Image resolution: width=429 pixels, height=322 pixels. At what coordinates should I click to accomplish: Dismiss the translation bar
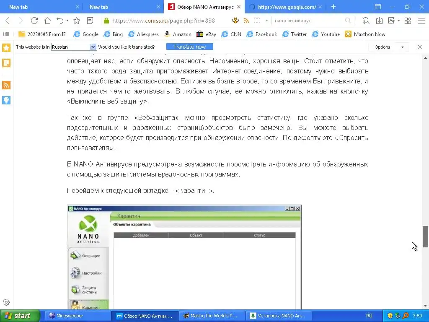pyautogui.click(x=420, y=47)
